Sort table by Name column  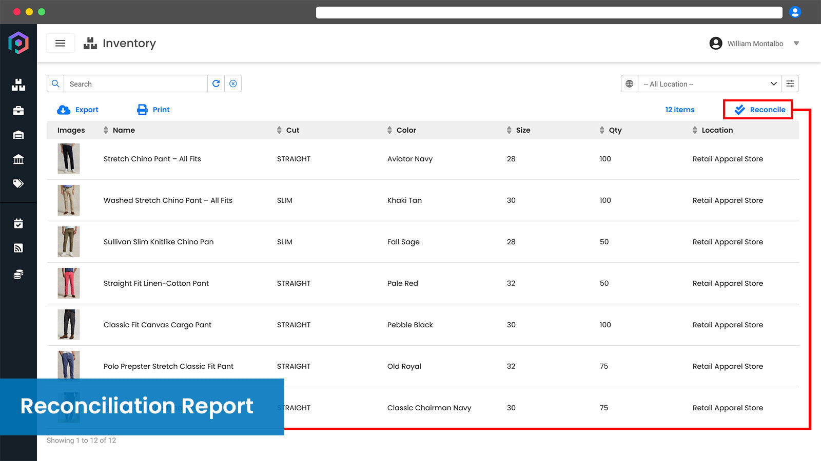tap(119, 130)
